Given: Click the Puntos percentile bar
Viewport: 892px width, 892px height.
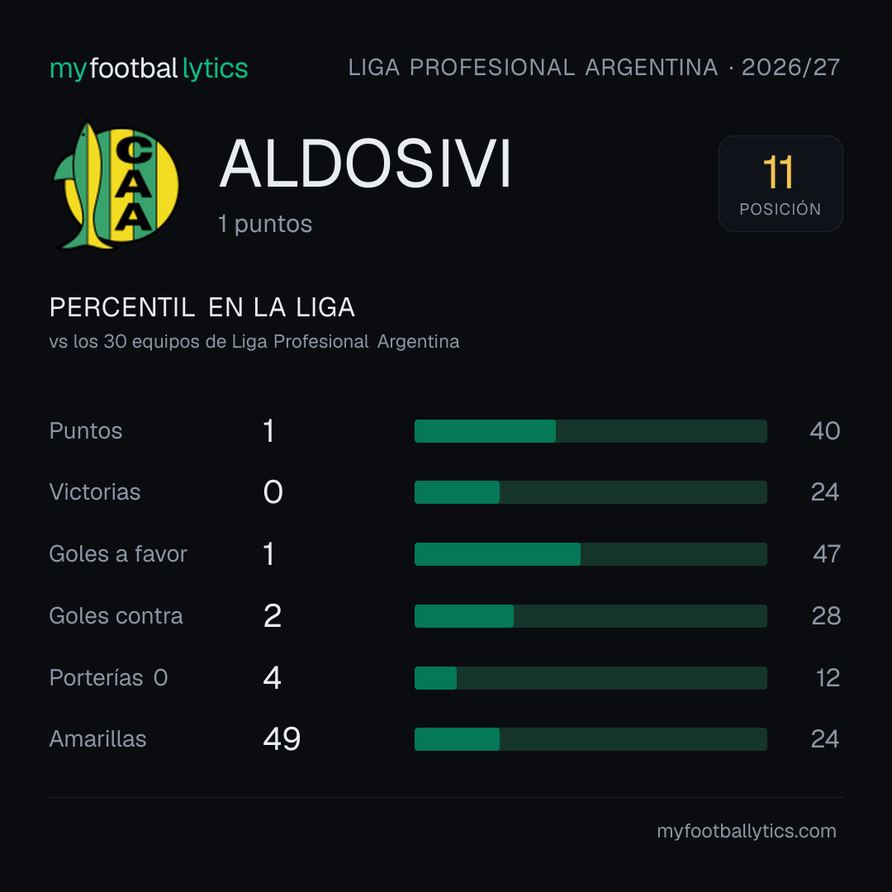Looking at the screenshot, I should pos(591,431).
